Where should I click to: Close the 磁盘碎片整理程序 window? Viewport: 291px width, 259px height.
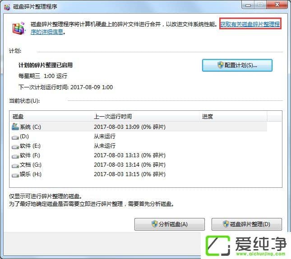(x=277, y=5)
